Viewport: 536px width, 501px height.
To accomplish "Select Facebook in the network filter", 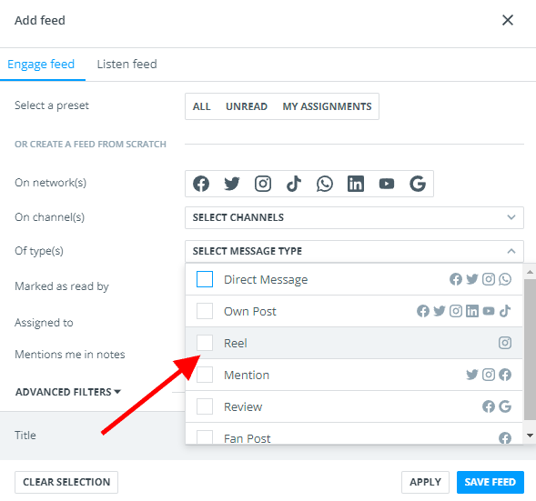I will point(201,184).
